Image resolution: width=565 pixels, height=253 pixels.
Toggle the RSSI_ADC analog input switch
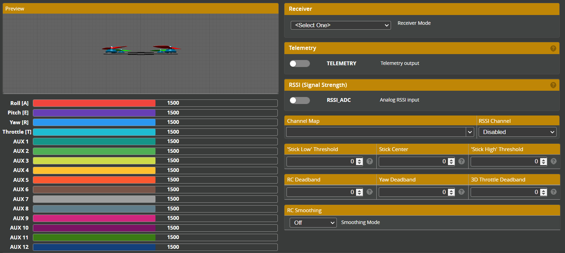[x=299, y=101]
